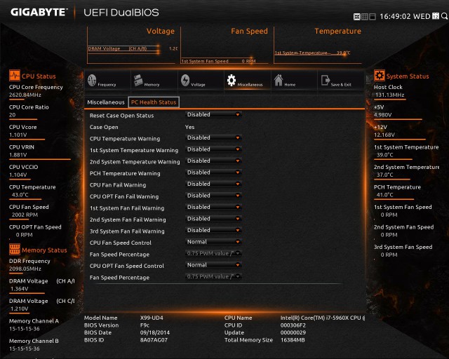
Task: Click CPU Core Frequency value 2620.84MHz
Action: [x=25, y=95]
